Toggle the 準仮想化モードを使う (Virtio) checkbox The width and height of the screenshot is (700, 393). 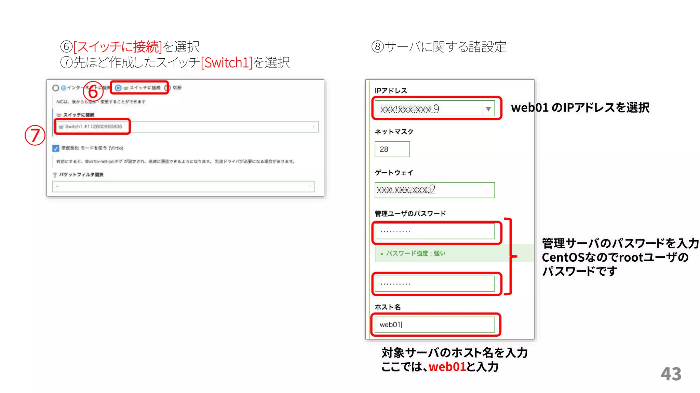[x=56, y=148]
